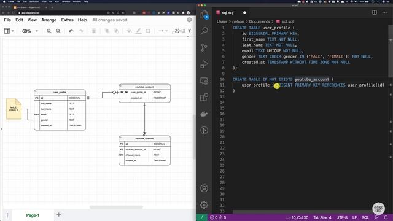
Task: Open Docker view in activity bar
Action: (204, 114)
